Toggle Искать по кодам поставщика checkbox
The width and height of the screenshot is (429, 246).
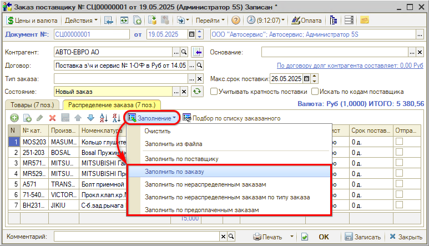pyautogui.click(x=315, y=91)
